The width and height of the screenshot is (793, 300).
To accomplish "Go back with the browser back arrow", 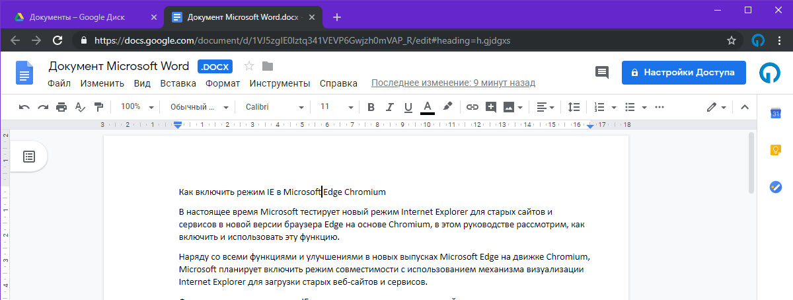I will pos(15,40).
